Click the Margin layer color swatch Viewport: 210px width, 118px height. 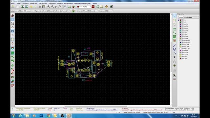point(180,50)
